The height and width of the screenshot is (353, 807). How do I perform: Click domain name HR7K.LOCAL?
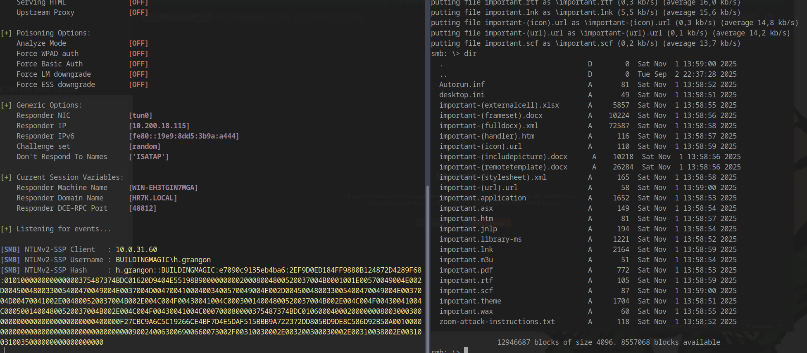coord(153,198)
